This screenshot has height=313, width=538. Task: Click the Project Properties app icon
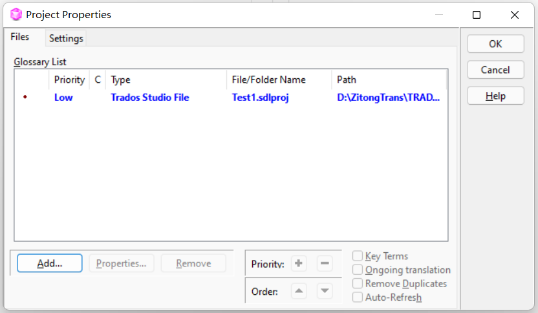pyautogui.click(x=16, y=14)
